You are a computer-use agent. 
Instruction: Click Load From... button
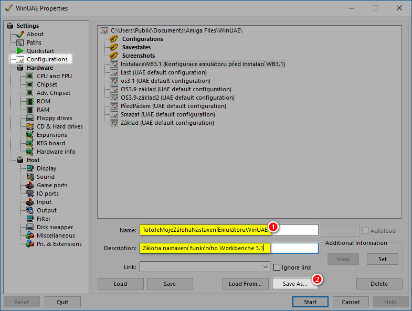click(x=246, y=284)
